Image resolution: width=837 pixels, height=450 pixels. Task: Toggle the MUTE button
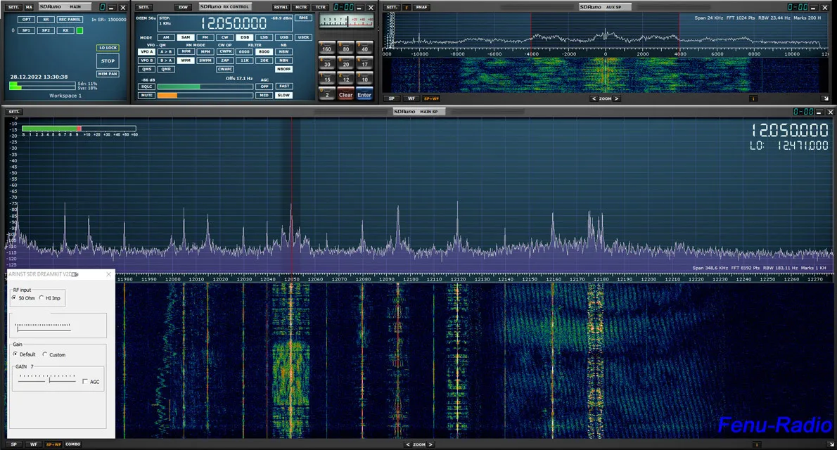pyautogui.click(x=146, y=95)
